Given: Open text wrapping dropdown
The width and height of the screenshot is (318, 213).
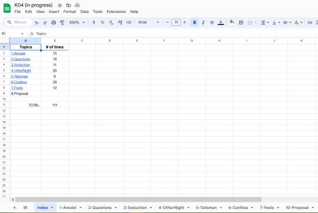Looking at the screenshot, I should 287,22.
